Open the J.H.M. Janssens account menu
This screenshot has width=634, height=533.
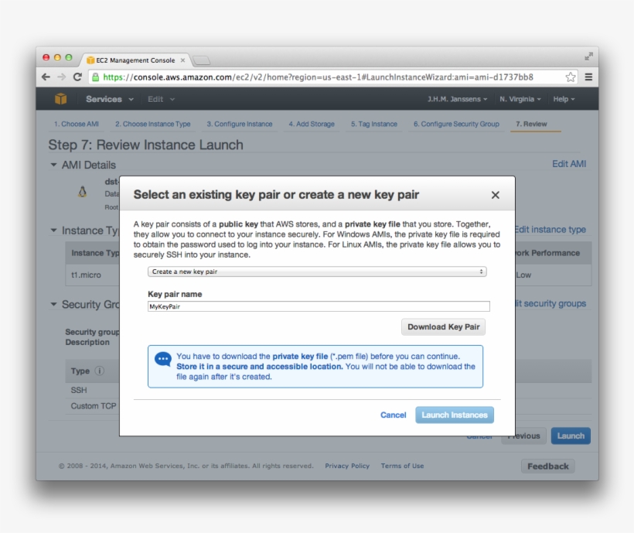point(457,99)
